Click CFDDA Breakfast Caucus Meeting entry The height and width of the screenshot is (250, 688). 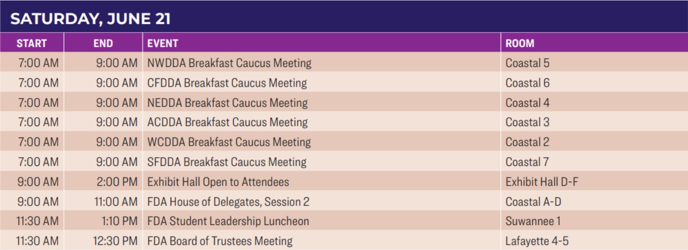(x=227, y=83)
